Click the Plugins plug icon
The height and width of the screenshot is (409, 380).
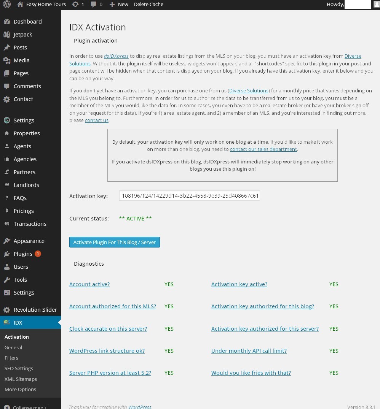7,254
